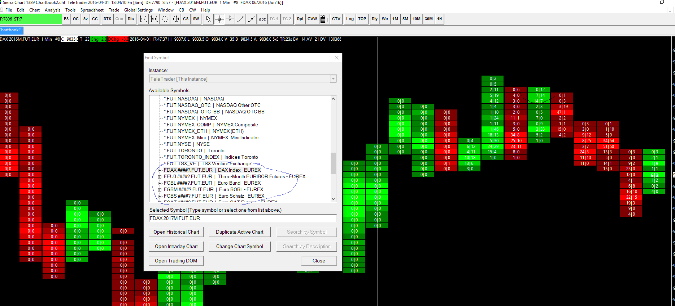This screenshot has height=306, width=675.
Task: Click the TPO grid icon beside CVW
Action: pos(324,19)
